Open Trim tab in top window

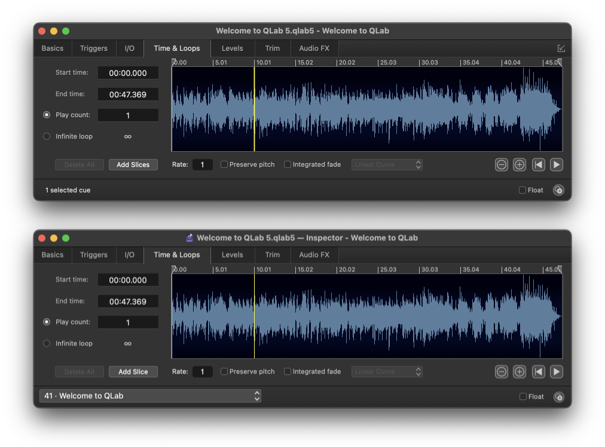tap(273, 48)
